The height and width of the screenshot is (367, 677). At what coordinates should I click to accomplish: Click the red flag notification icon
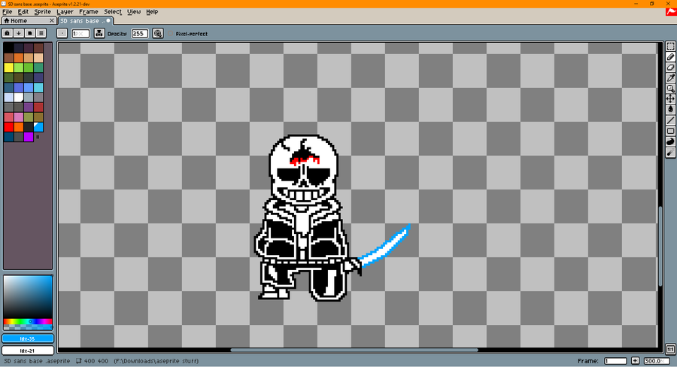[671, 12]
